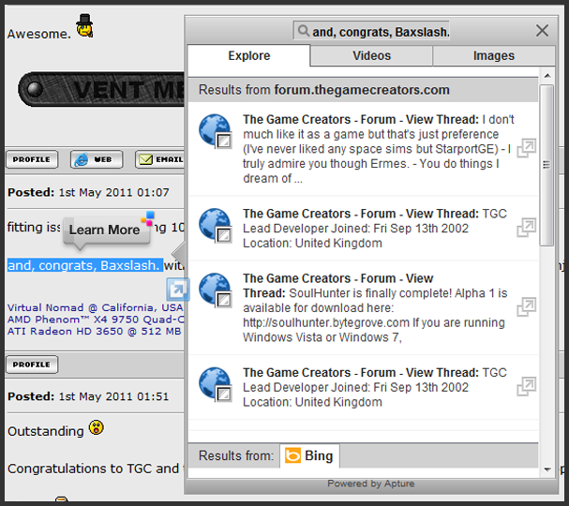Open PROFILE button above 01:51 post
Screen dimensions: 569x506
click(32, 365)
